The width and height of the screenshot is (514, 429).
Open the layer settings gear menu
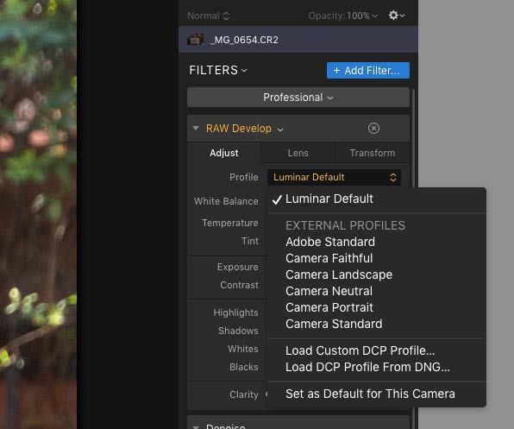[x=397, y=15]
